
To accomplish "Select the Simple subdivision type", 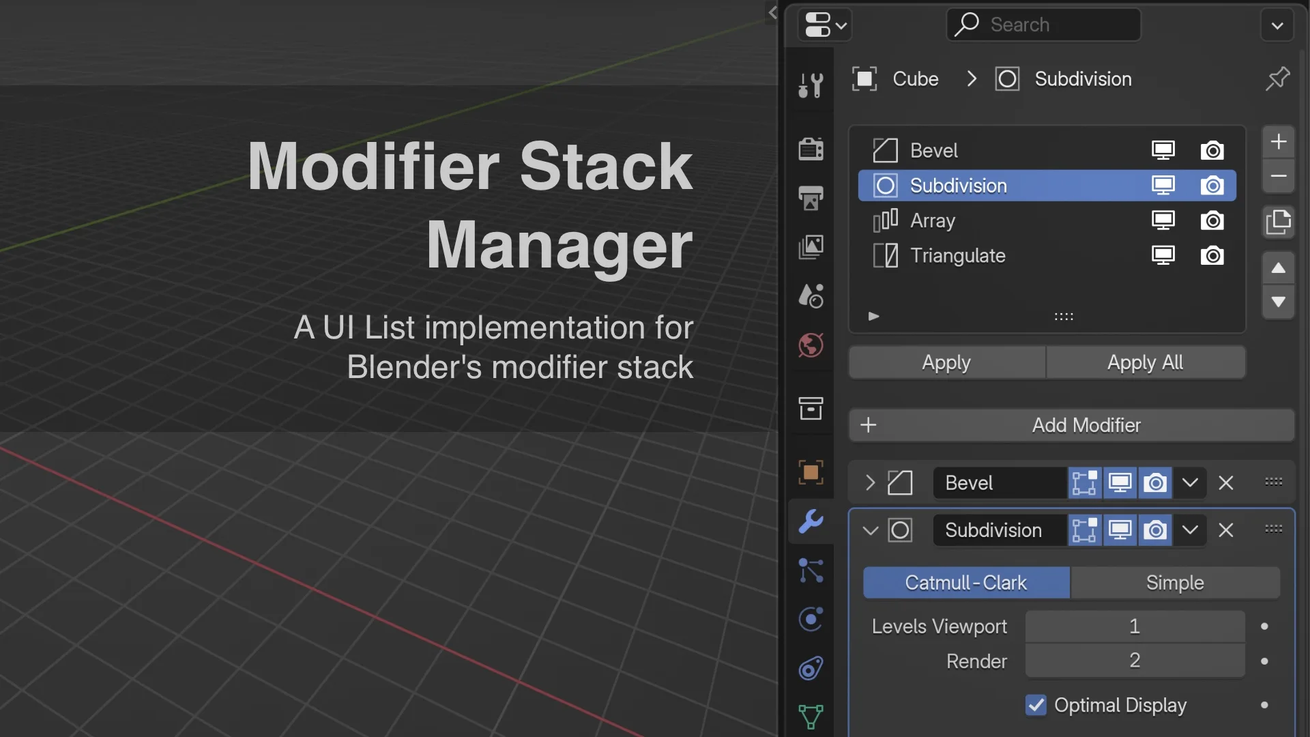I will point(1175,583).
